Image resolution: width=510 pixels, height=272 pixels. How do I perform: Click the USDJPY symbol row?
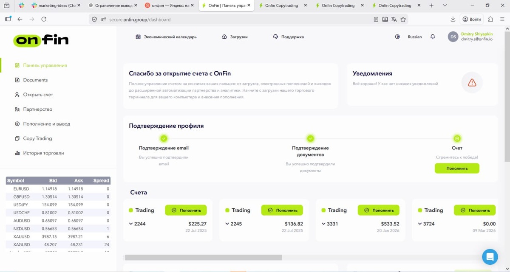(x=58, y=205)
